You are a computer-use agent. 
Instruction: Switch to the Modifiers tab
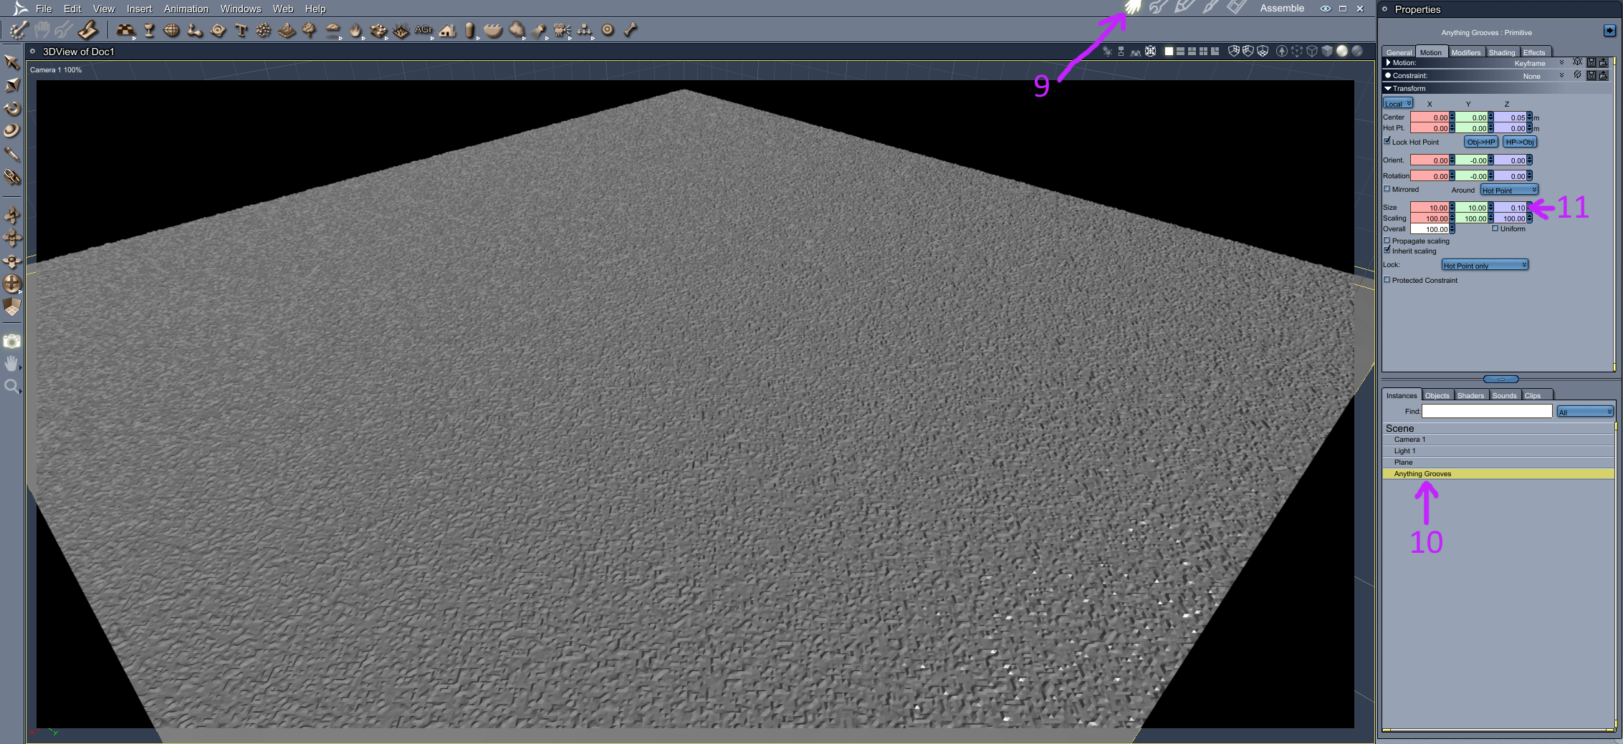click(x=1465, y=52)
